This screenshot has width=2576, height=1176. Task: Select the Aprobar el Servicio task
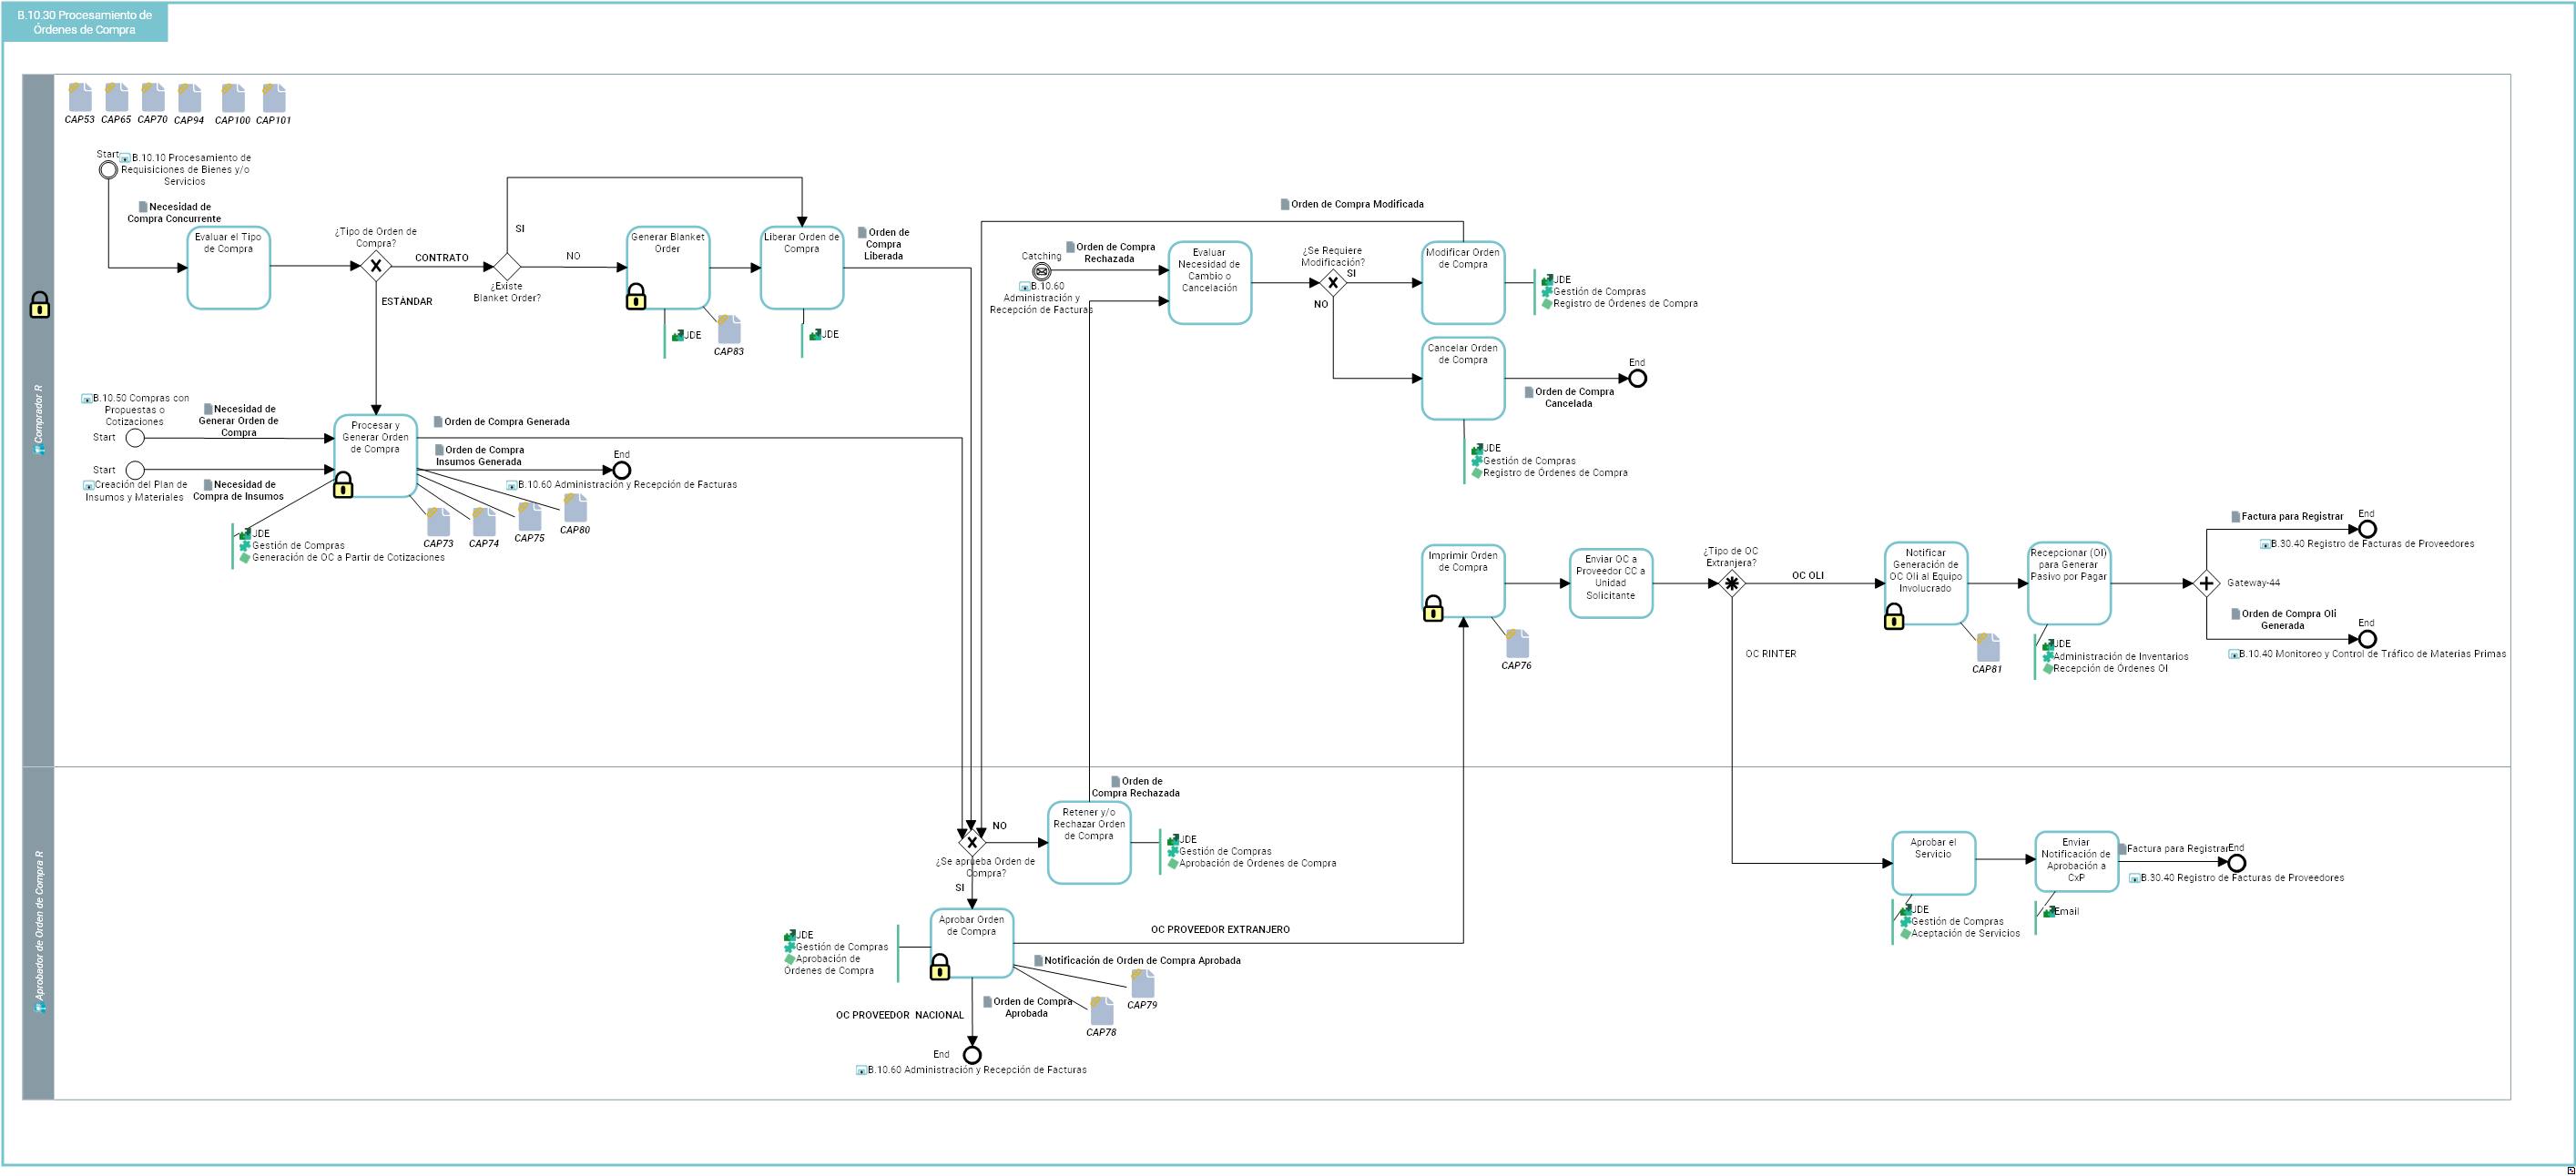click(1933, 863)
